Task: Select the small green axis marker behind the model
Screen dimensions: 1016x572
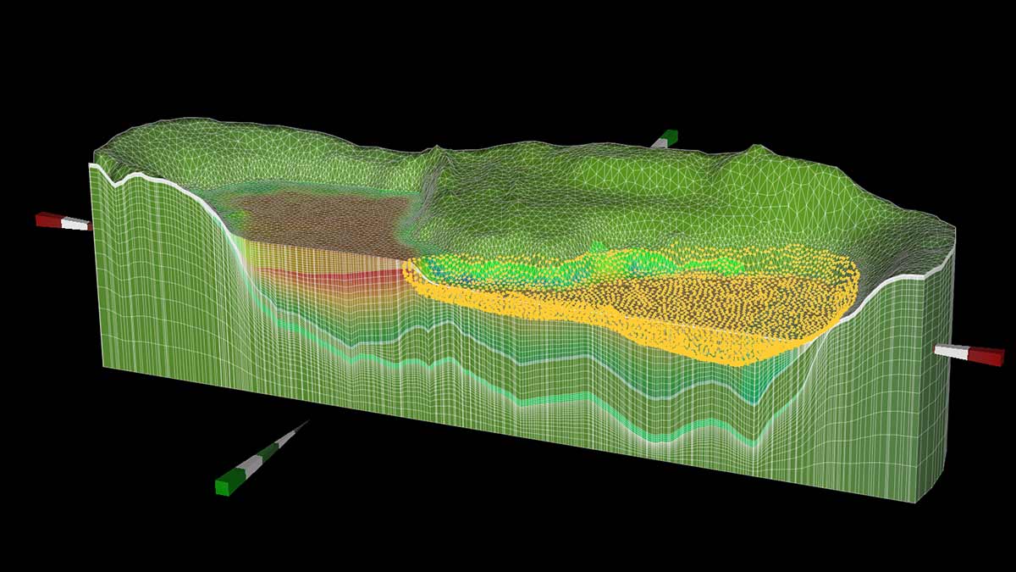Action: [665, 138]
